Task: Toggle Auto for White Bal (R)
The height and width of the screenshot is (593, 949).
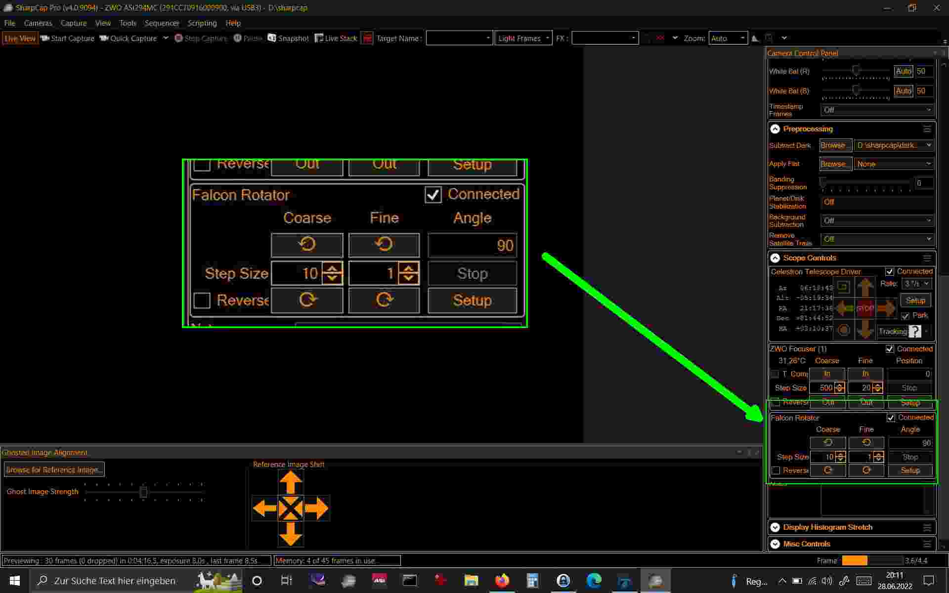Action: click(903, 71)
